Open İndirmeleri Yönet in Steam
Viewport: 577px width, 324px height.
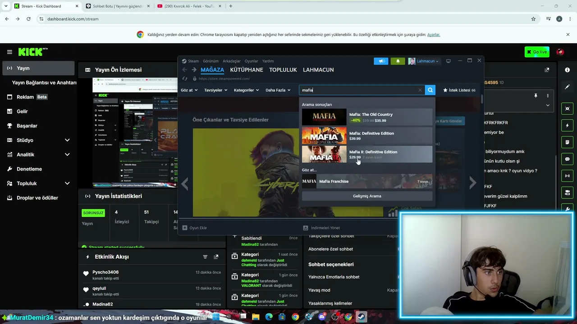321,228
